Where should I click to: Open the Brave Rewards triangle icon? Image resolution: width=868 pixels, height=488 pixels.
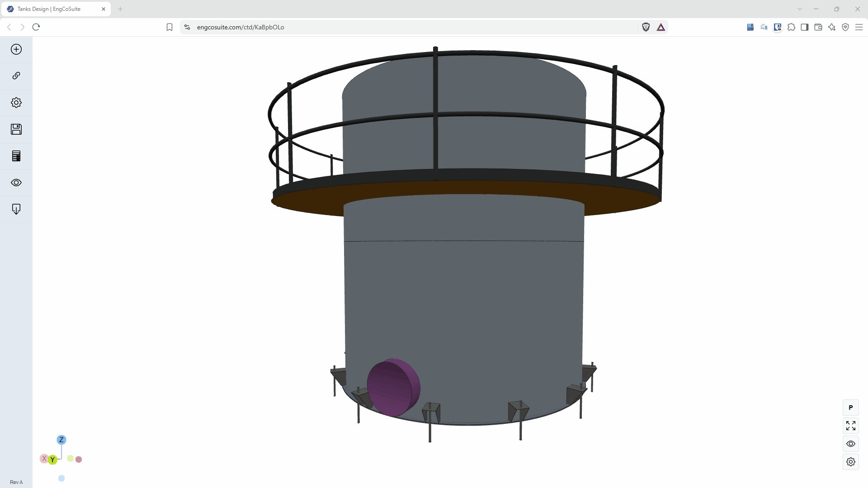click(661, 27)
